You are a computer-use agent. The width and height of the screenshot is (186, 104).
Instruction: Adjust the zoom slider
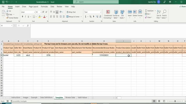pos(175,101)
